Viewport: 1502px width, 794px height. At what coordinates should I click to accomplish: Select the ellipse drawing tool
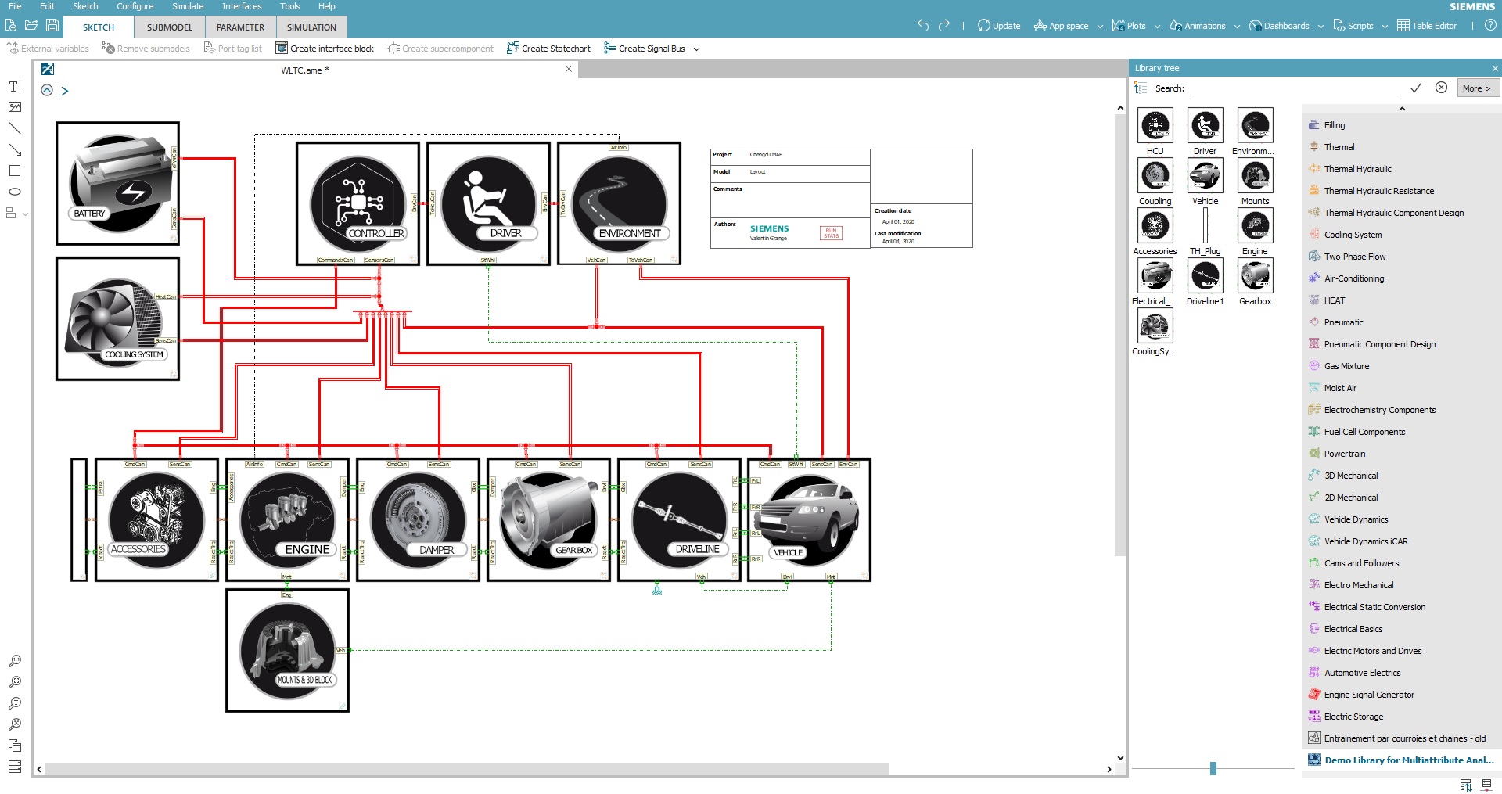(x=15, y=192)
